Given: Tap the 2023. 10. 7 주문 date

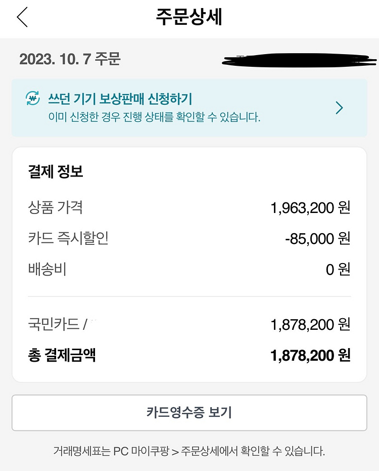Looking at the screenshot, I should coord(70,59).
